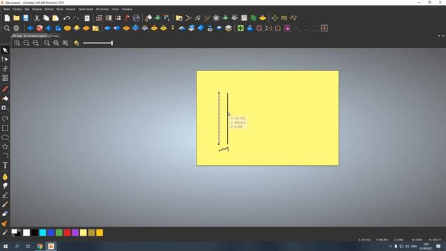Click the red letter-e relief icon
Image resolution: width=446 pixels, height=251 pixels.
coord(40,28)
